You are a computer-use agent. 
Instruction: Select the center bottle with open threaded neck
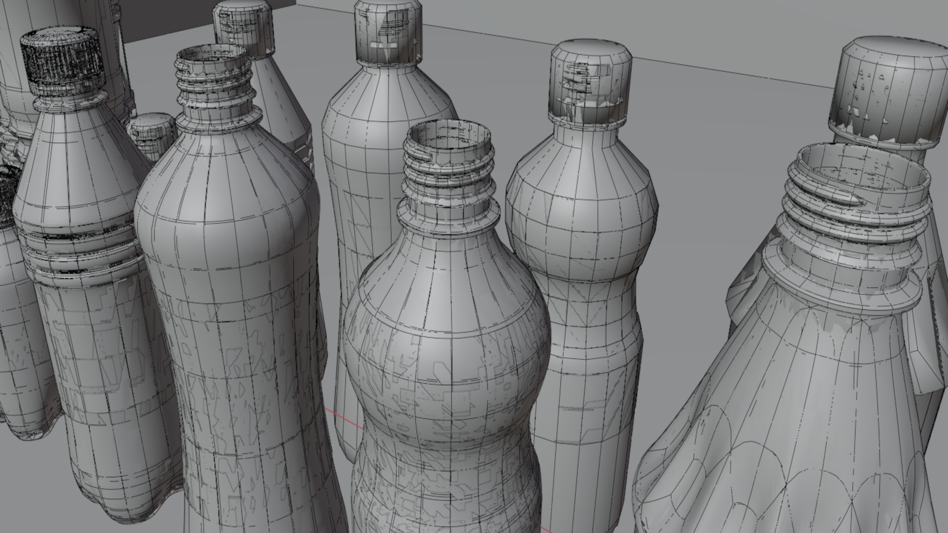click(449, 345)
